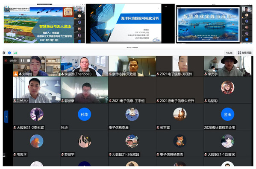Select the blue 金玉 avatar tile

tap(227, 114)
